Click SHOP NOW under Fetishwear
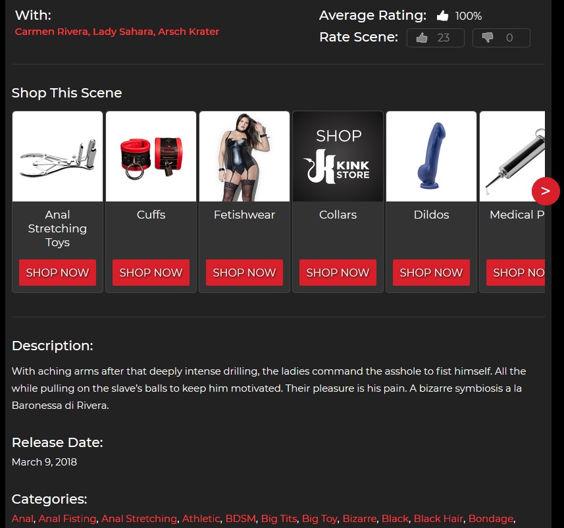564x528 pixels. tap(245, 273)
